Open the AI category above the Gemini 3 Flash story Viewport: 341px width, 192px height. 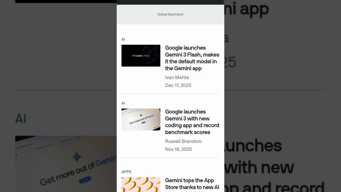123,39
